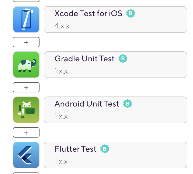This screenshot has height=174, width=193.
Task: Click the 1.x.x version under Android Unit Test
Action: (61, 116)
